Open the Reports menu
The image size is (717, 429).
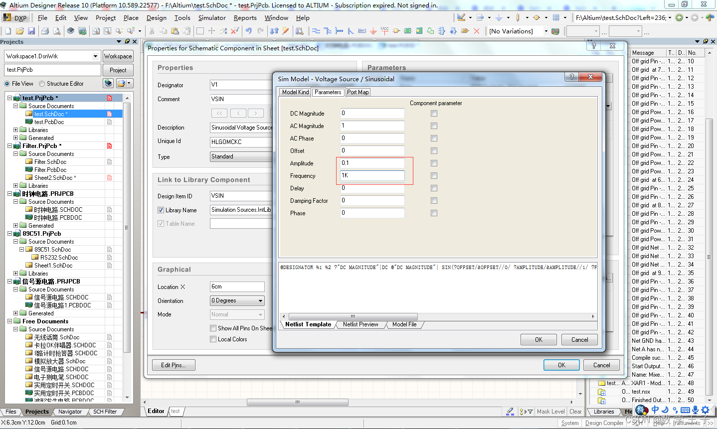pyautogui.click(x=245, y=17)
